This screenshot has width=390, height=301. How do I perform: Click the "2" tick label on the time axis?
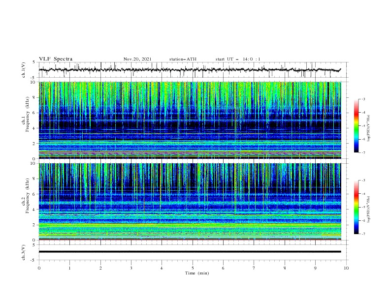[100, 268]
